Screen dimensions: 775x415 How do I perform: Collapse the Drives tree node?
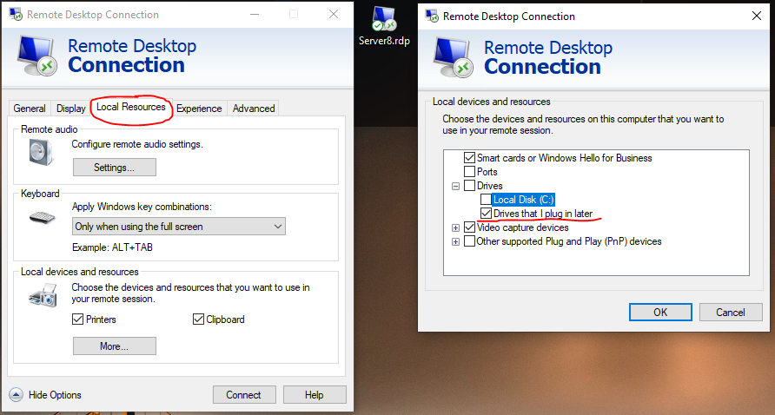(x=456, y=187)
